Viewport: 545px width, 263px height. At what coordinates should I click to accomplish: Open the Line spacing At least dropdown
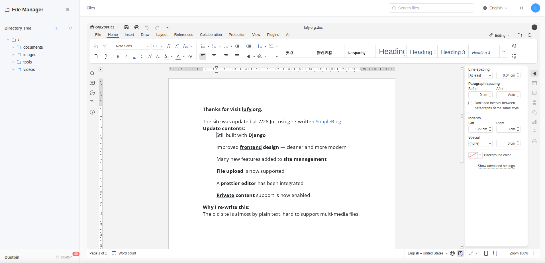click(x=480, y=75)
